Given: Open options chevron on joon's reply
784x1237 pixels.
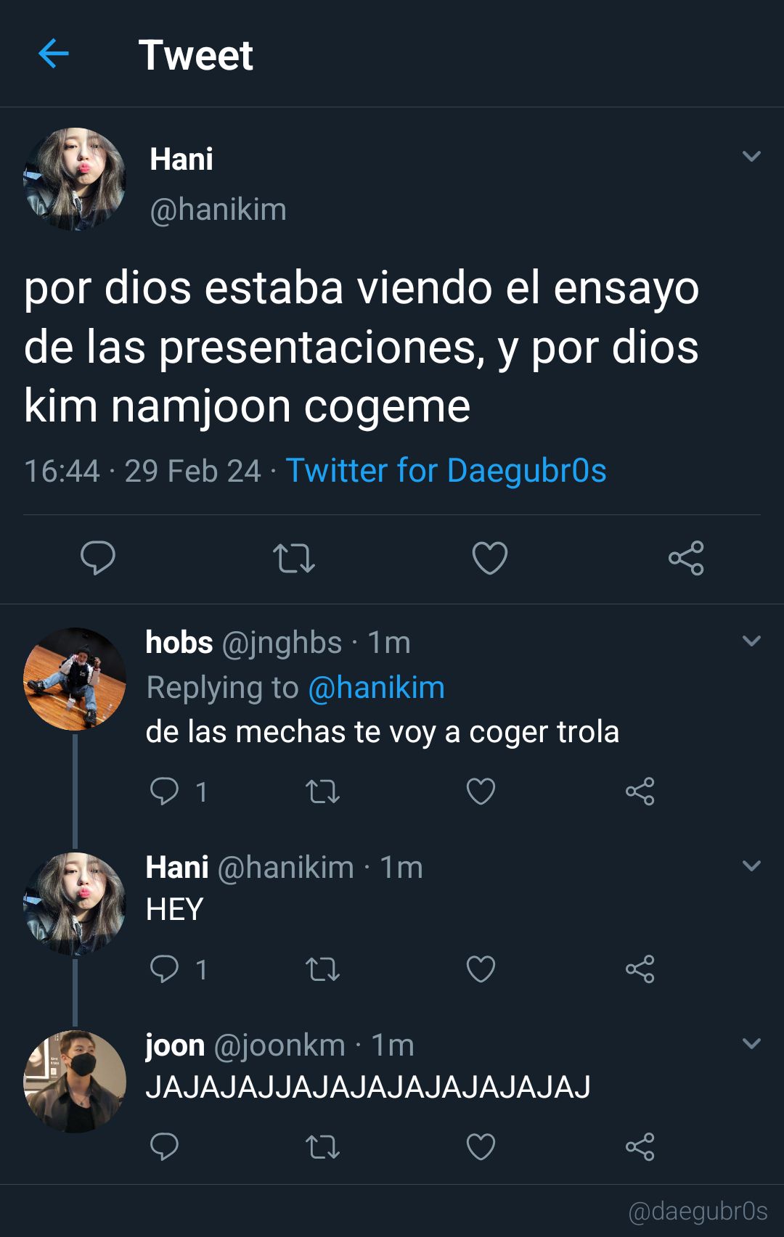Looking at the screenshot, I should point(751,1043).
